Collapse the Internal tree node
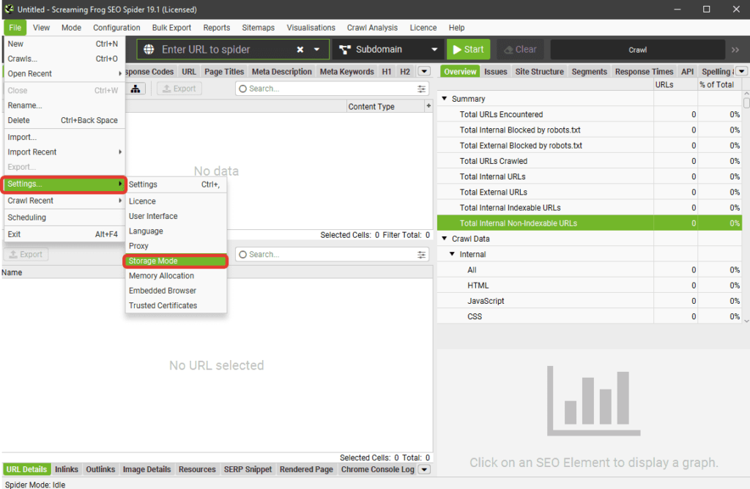 coord(452,254)
